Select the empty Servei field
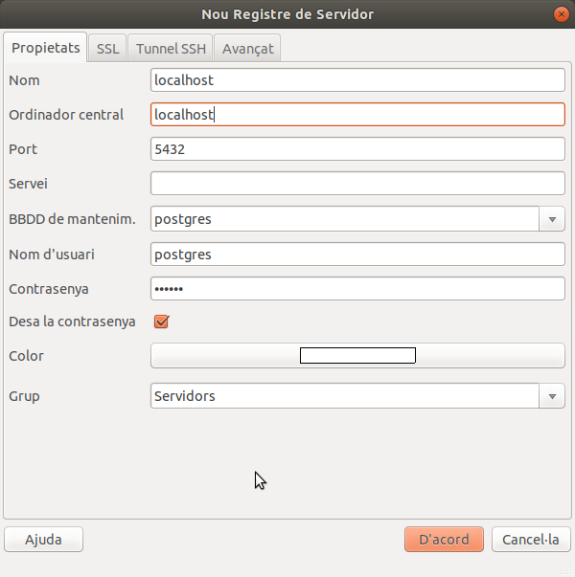Screen dimensions: 575x577 [357, 184]
